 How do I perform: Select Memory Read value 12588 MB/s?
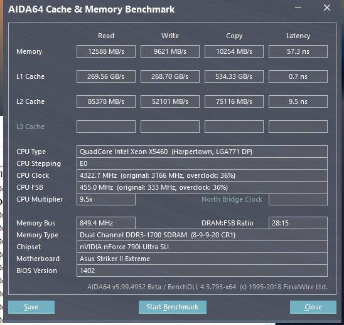[x=106, y=51]
